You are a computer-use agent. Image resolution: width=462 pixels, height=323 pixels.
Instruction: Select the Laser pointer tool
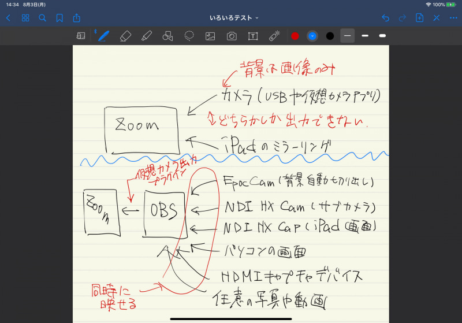coord(274,36)
